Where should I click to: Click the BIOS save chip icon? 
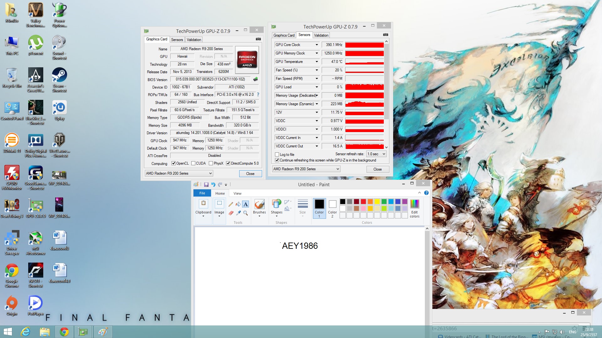(x=256, y=79)
